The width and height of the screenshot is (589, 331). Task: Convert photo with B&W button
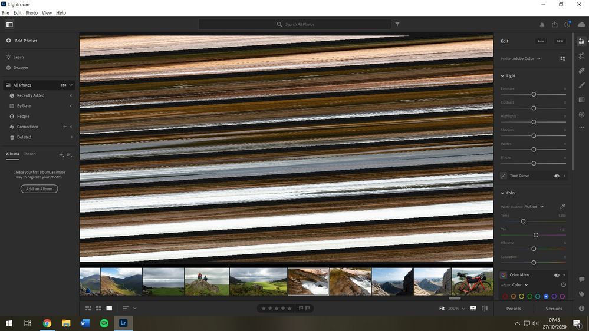pos(560,41)
